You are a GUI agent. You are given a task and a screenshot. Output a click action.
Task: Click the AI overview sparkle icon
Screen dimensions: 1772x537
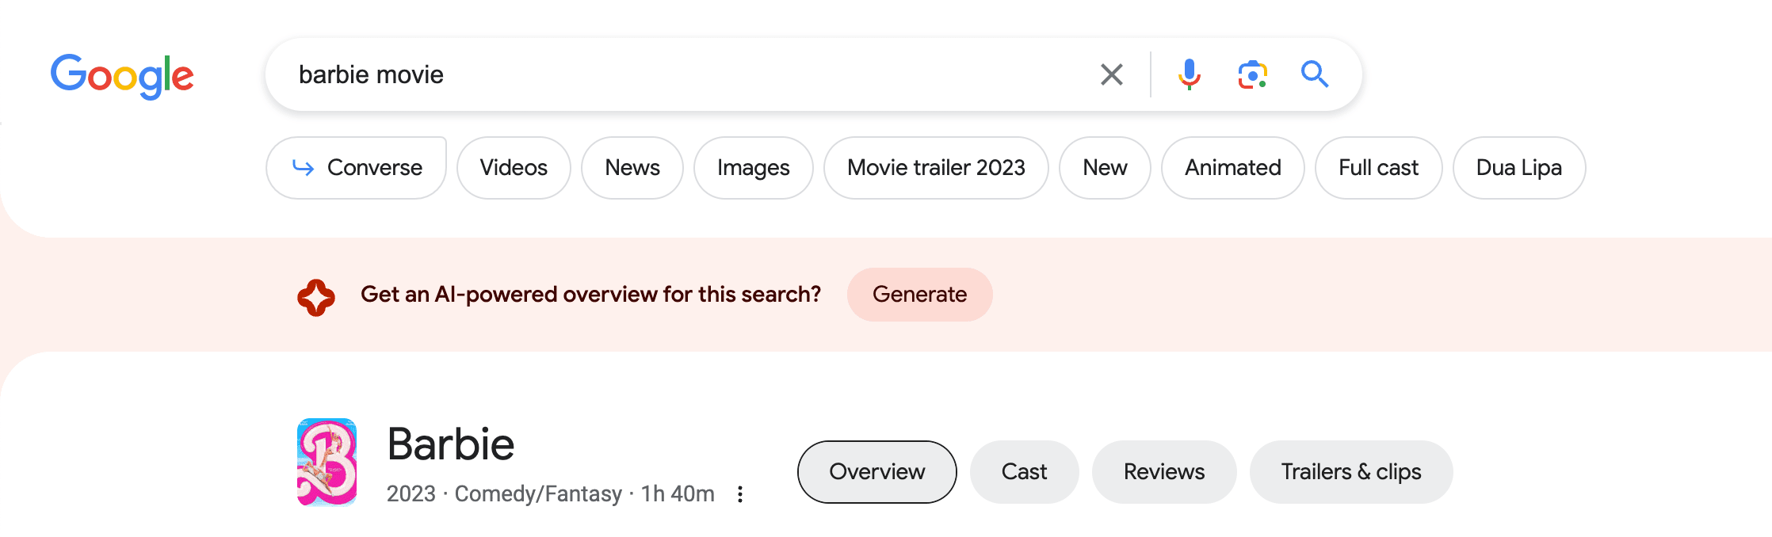tap(316, 297)
